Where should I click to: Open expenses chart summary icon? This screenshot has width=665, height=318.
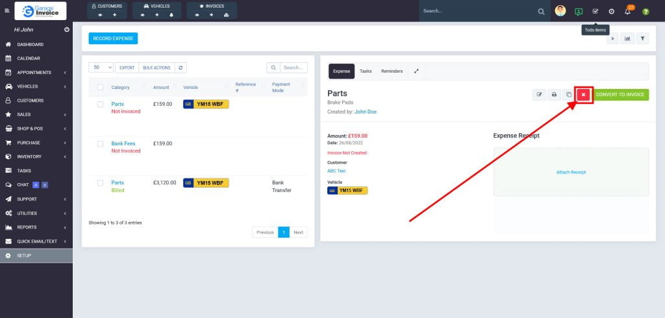627,38
